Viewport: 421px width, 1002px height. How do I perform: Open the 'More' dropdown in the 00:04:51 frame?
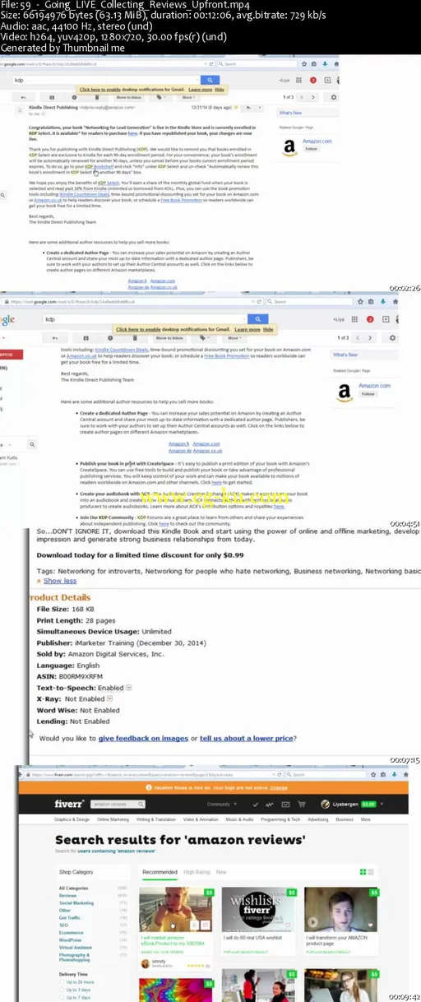tap(234, 337)
